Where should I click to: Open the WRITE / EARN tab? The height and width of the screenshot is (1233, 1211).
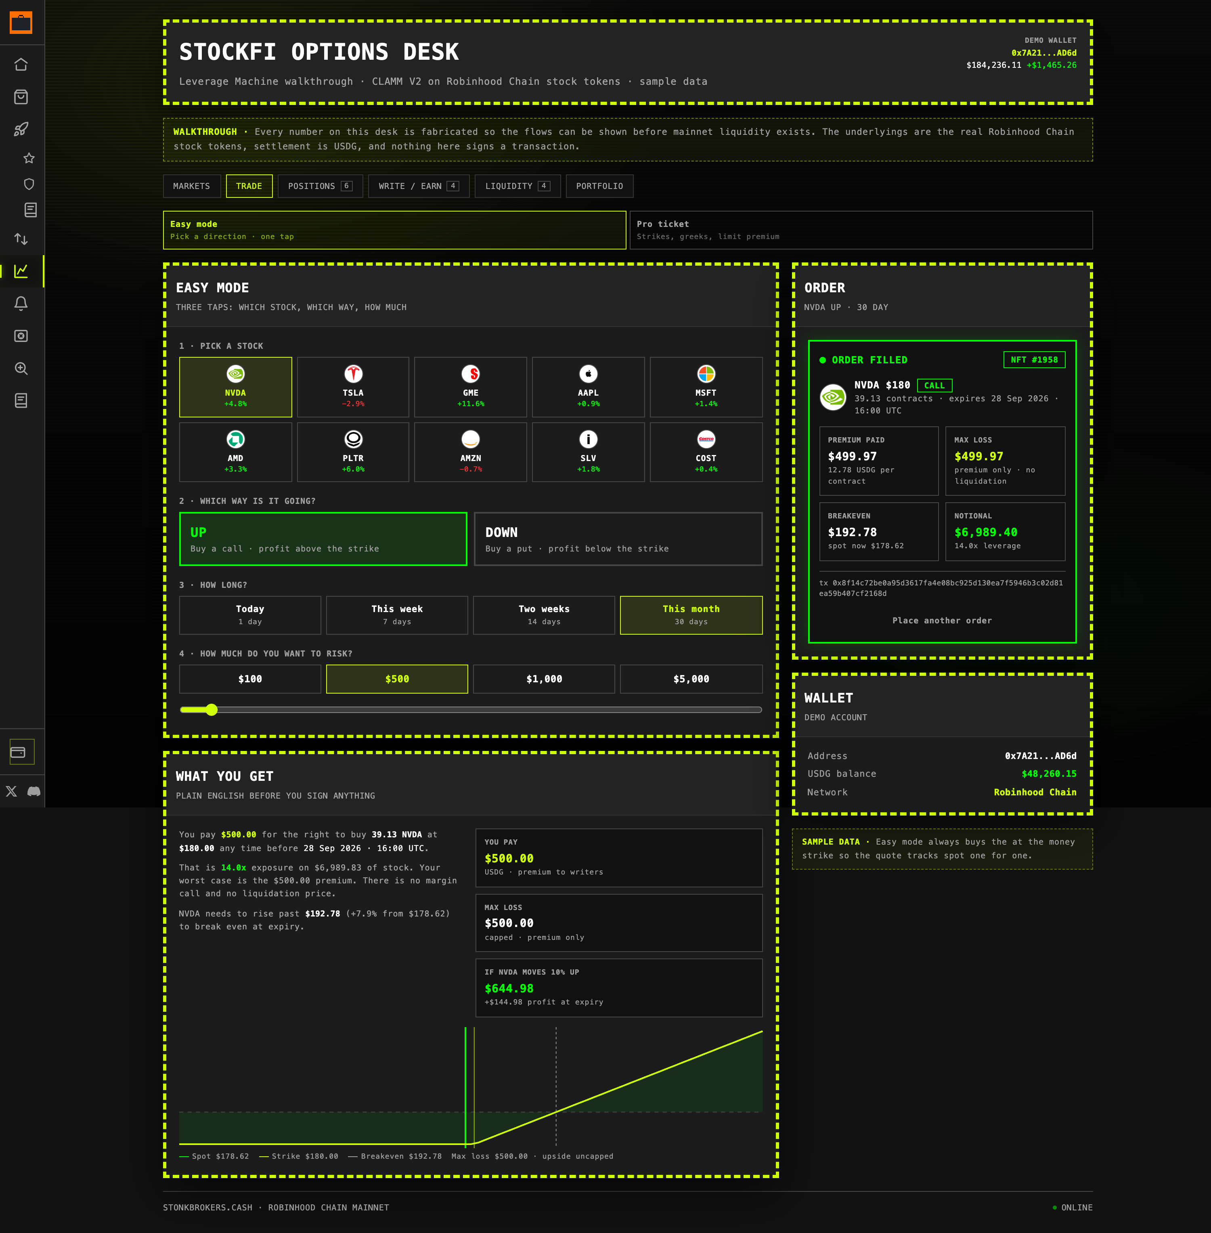pyautogui.click(x=419, y=186)
